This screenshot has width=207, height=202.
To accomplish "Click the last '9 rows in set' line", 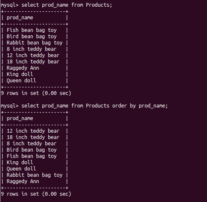I will coord(36,194).
